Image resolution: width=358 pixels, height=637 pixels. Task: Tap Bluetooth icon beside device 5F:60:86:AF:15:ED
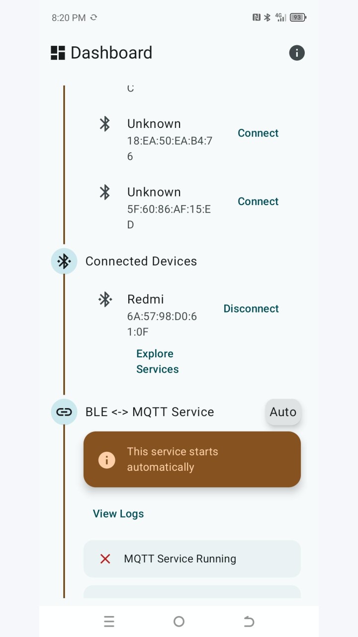pos(104,192)
